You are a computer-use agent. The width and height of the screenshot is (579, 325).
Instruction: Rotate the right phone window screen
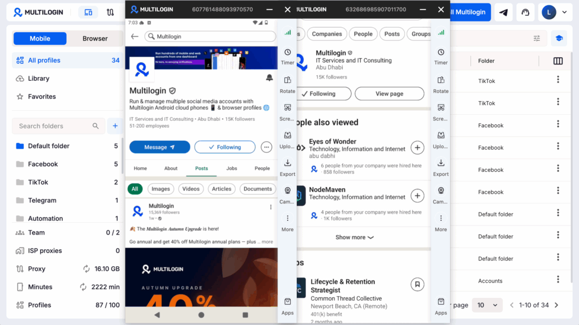[440, 84]
